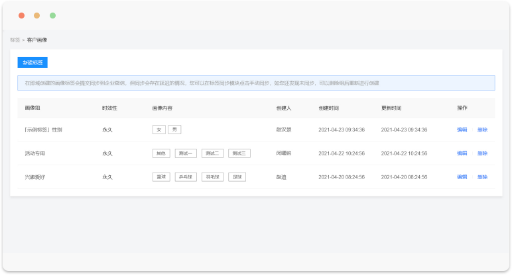Edit the 「示例标签」性别 row
The image size is (512, 275).
tap(462, 130)
